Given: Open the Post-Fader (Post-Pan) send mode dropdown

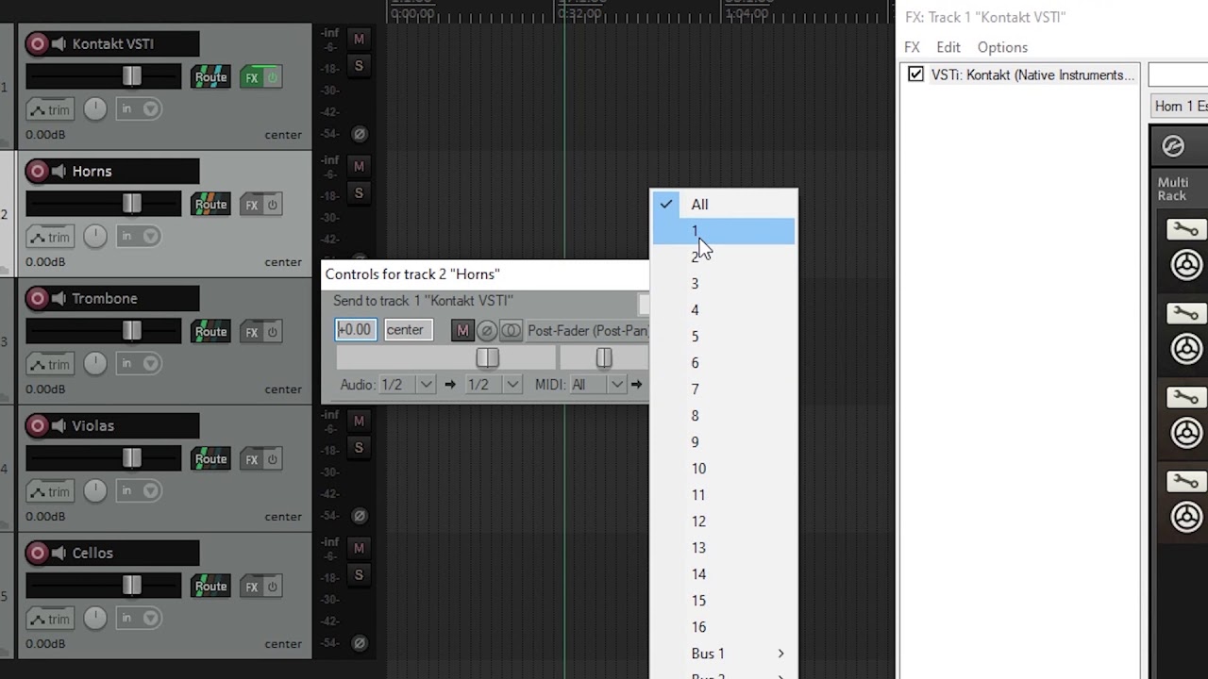Looking at the screenshot, I should coord(587,330).
